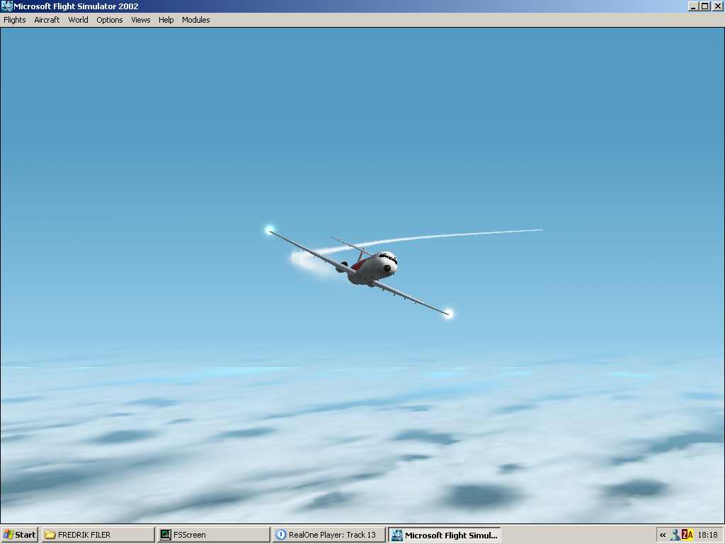
Task: Open the Options menu
Action: [110, 20]
